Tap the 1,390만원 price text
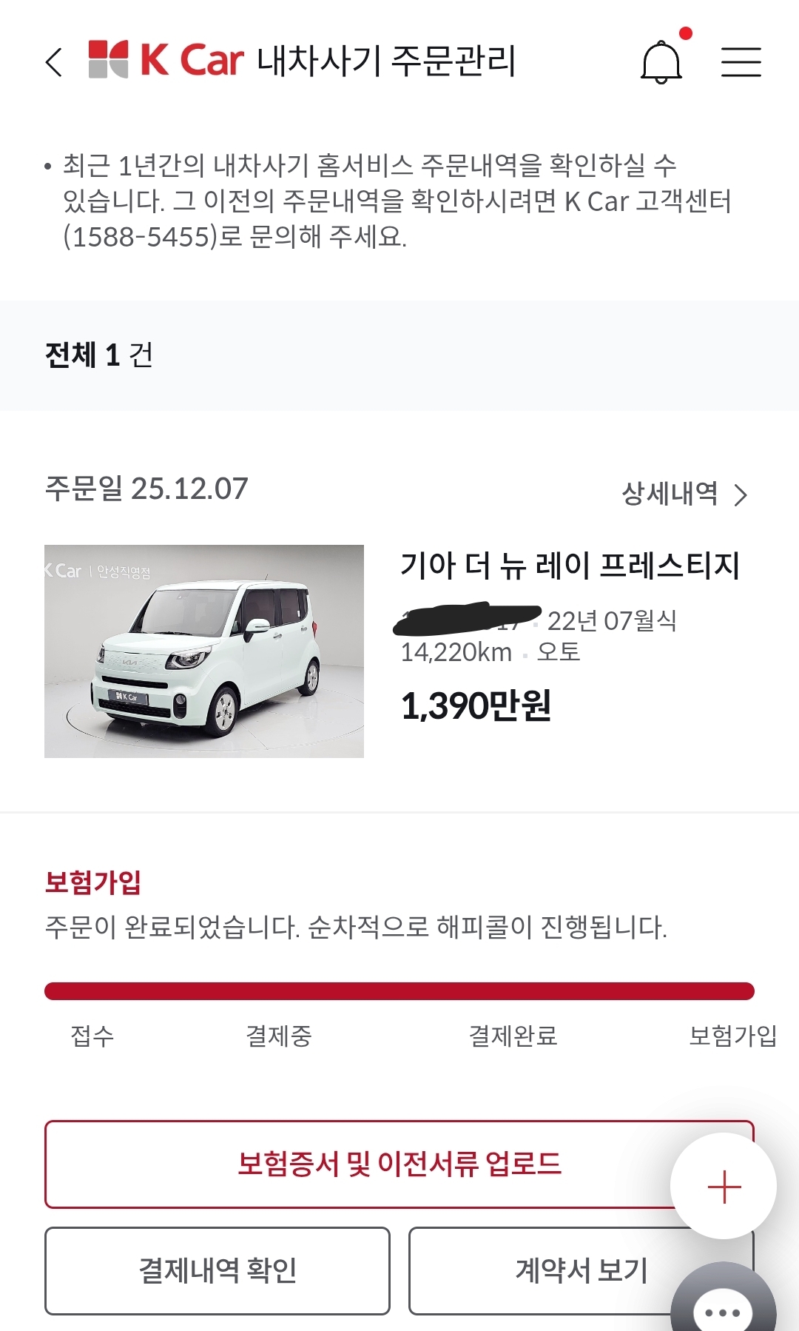The width and height of the screenshot is (799, 1331). click(476, 705)
